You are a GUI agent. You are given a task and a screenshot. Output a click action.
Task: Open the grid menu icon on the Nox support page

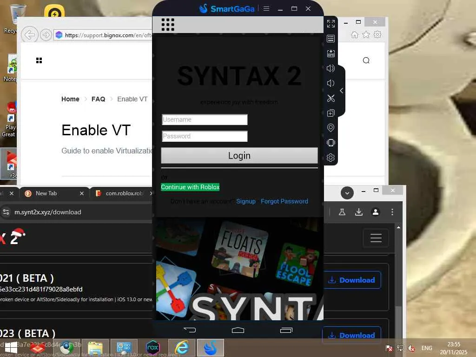(39, 60)
